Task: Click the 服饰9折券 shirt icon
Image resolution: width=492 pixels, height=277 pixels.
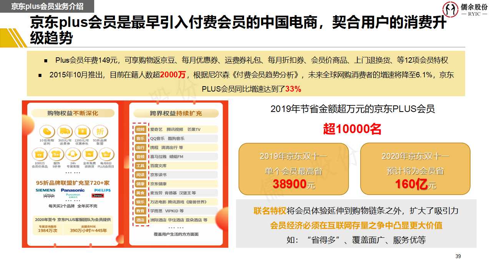Action: pos(56,155)
